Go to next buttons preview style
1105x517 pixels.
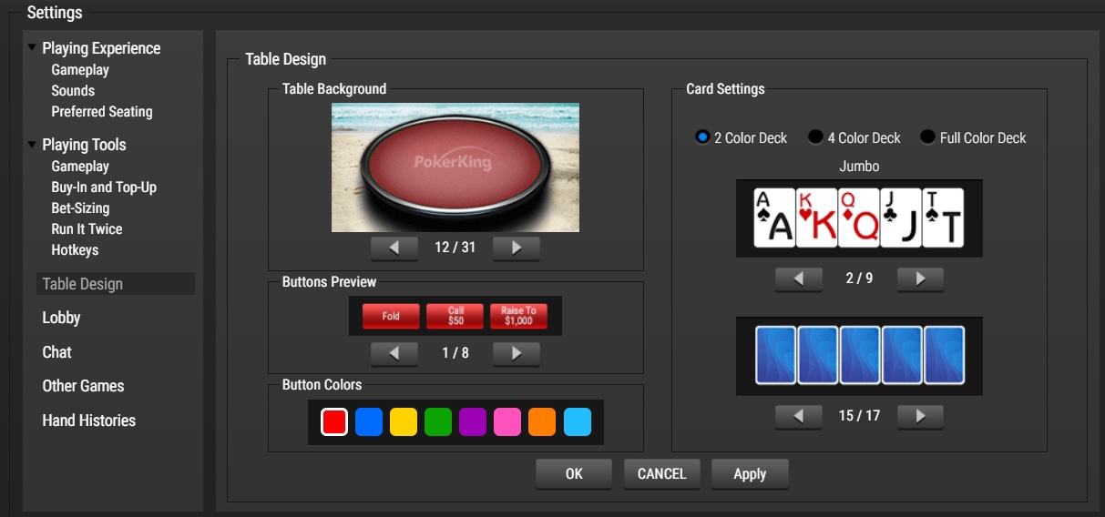click(x=516, y=353)
